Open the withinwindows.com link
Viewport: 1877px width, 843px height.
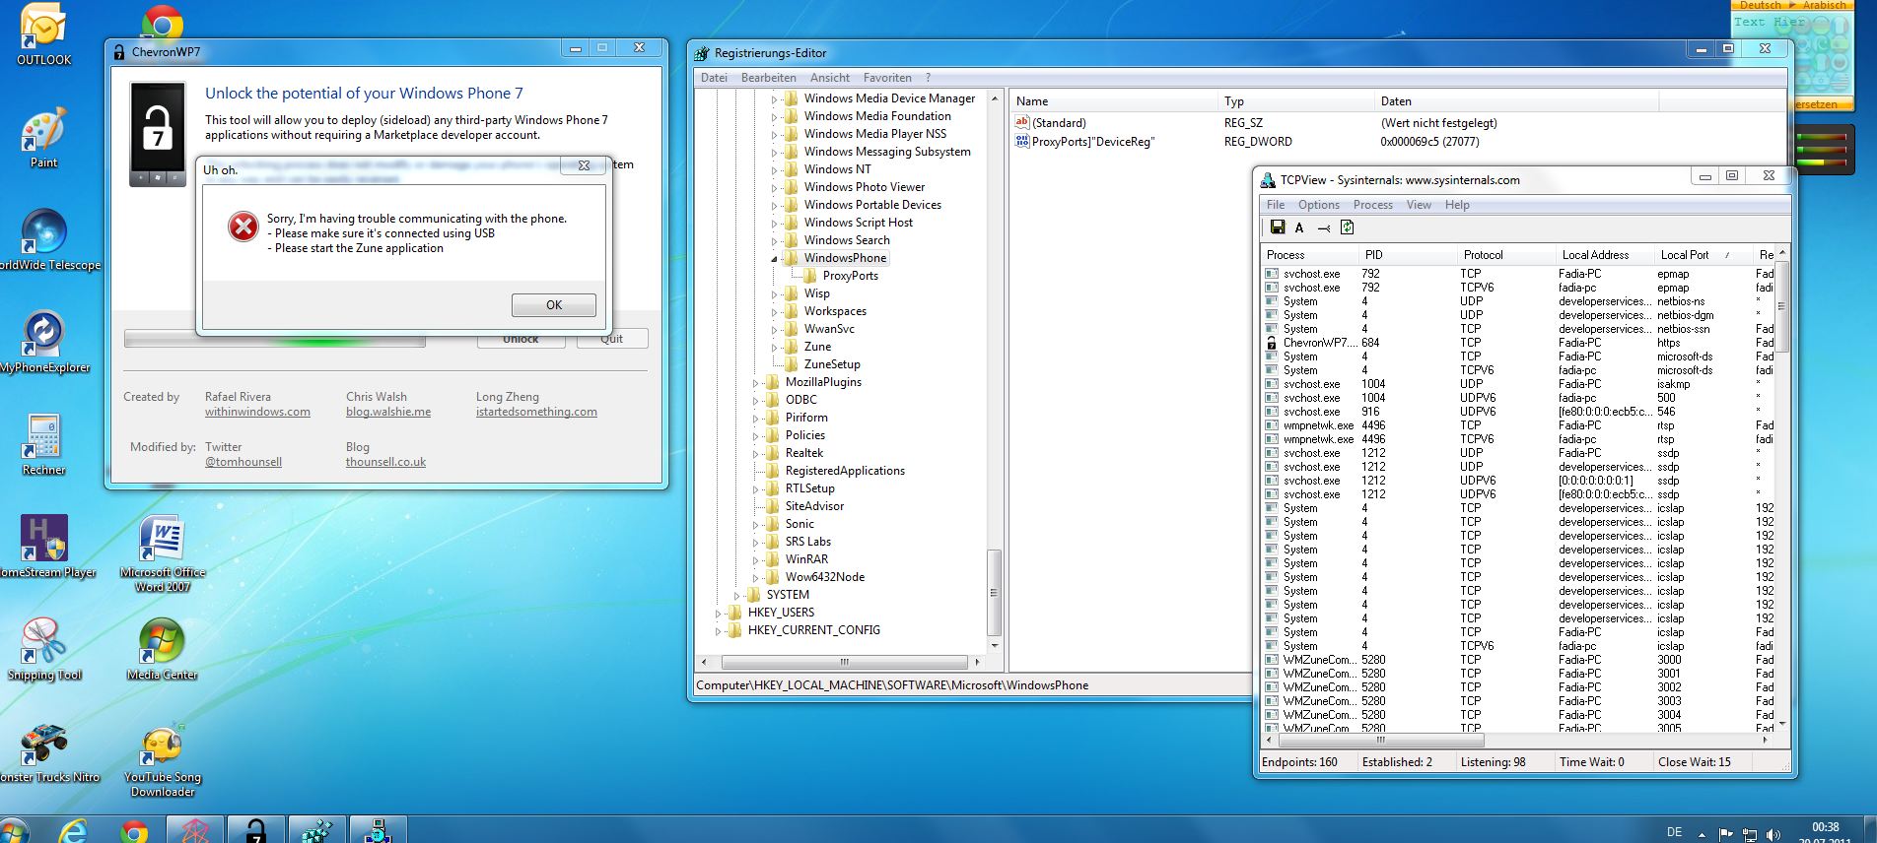coord(257,412)
